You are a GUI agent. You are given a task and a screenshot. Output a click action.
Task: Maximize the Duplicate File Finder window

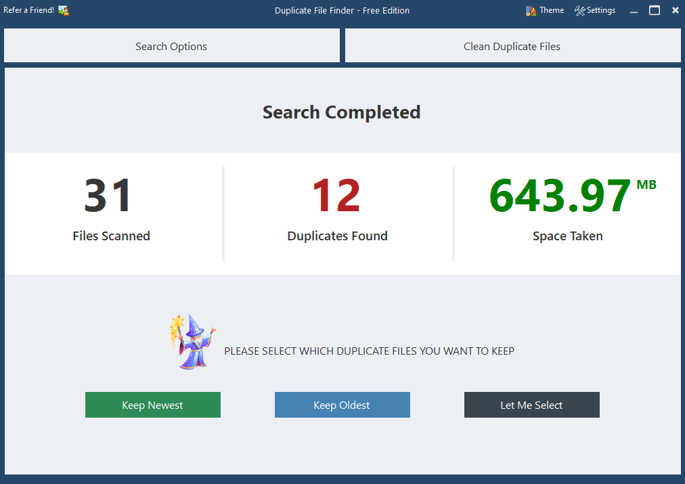click(x=654, y=10)
